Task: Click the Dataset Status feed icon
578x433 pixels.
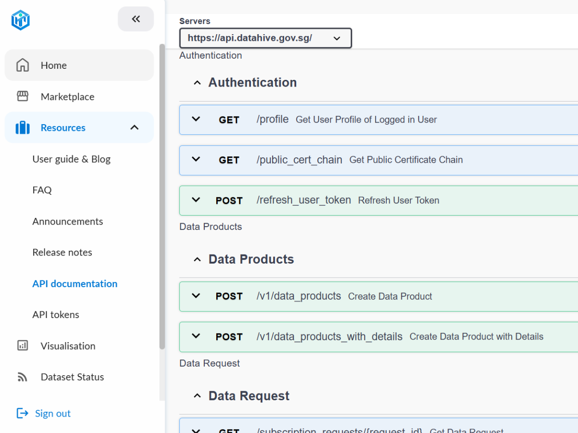Action: pos(23,377)
